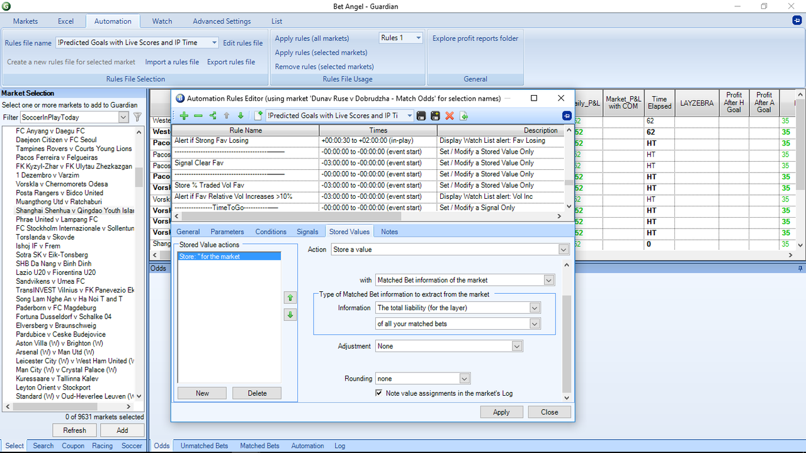Open Notes tab in rules editor

point(389,232)
